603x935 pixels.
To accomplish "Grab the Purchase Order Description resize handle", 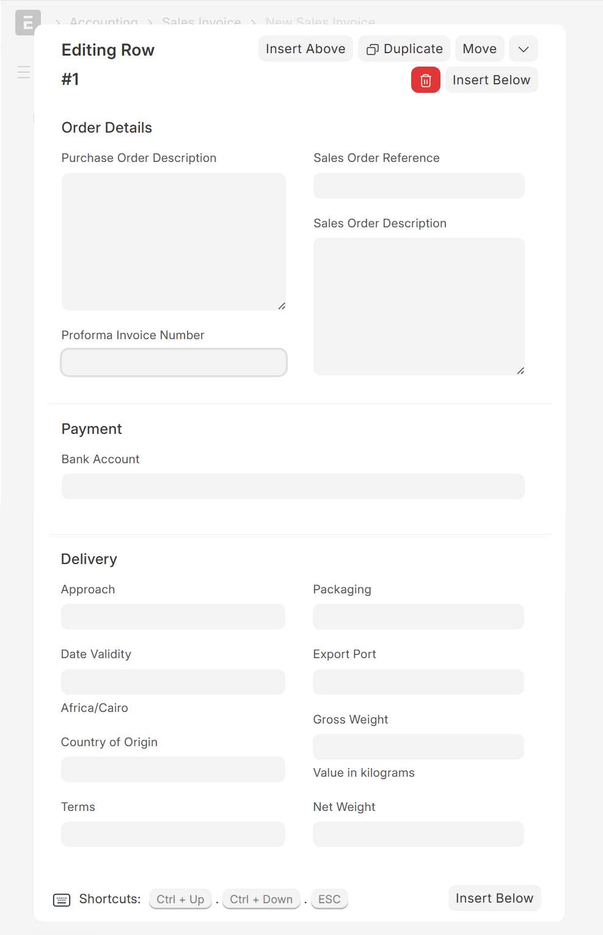I will [x=282, y=306].
